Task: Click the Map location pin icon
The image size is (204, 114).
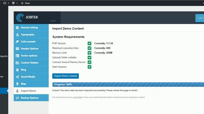Action: click(17, 84)
